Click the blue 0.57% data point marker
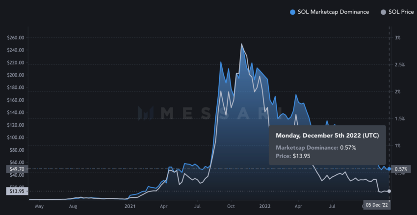Screen dimensions: 417x215 [390, 169]
